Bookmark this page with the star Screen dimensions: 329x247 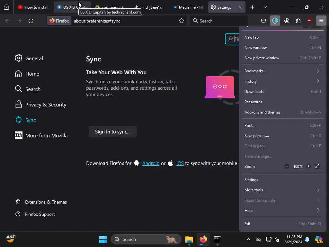point(182,21)
